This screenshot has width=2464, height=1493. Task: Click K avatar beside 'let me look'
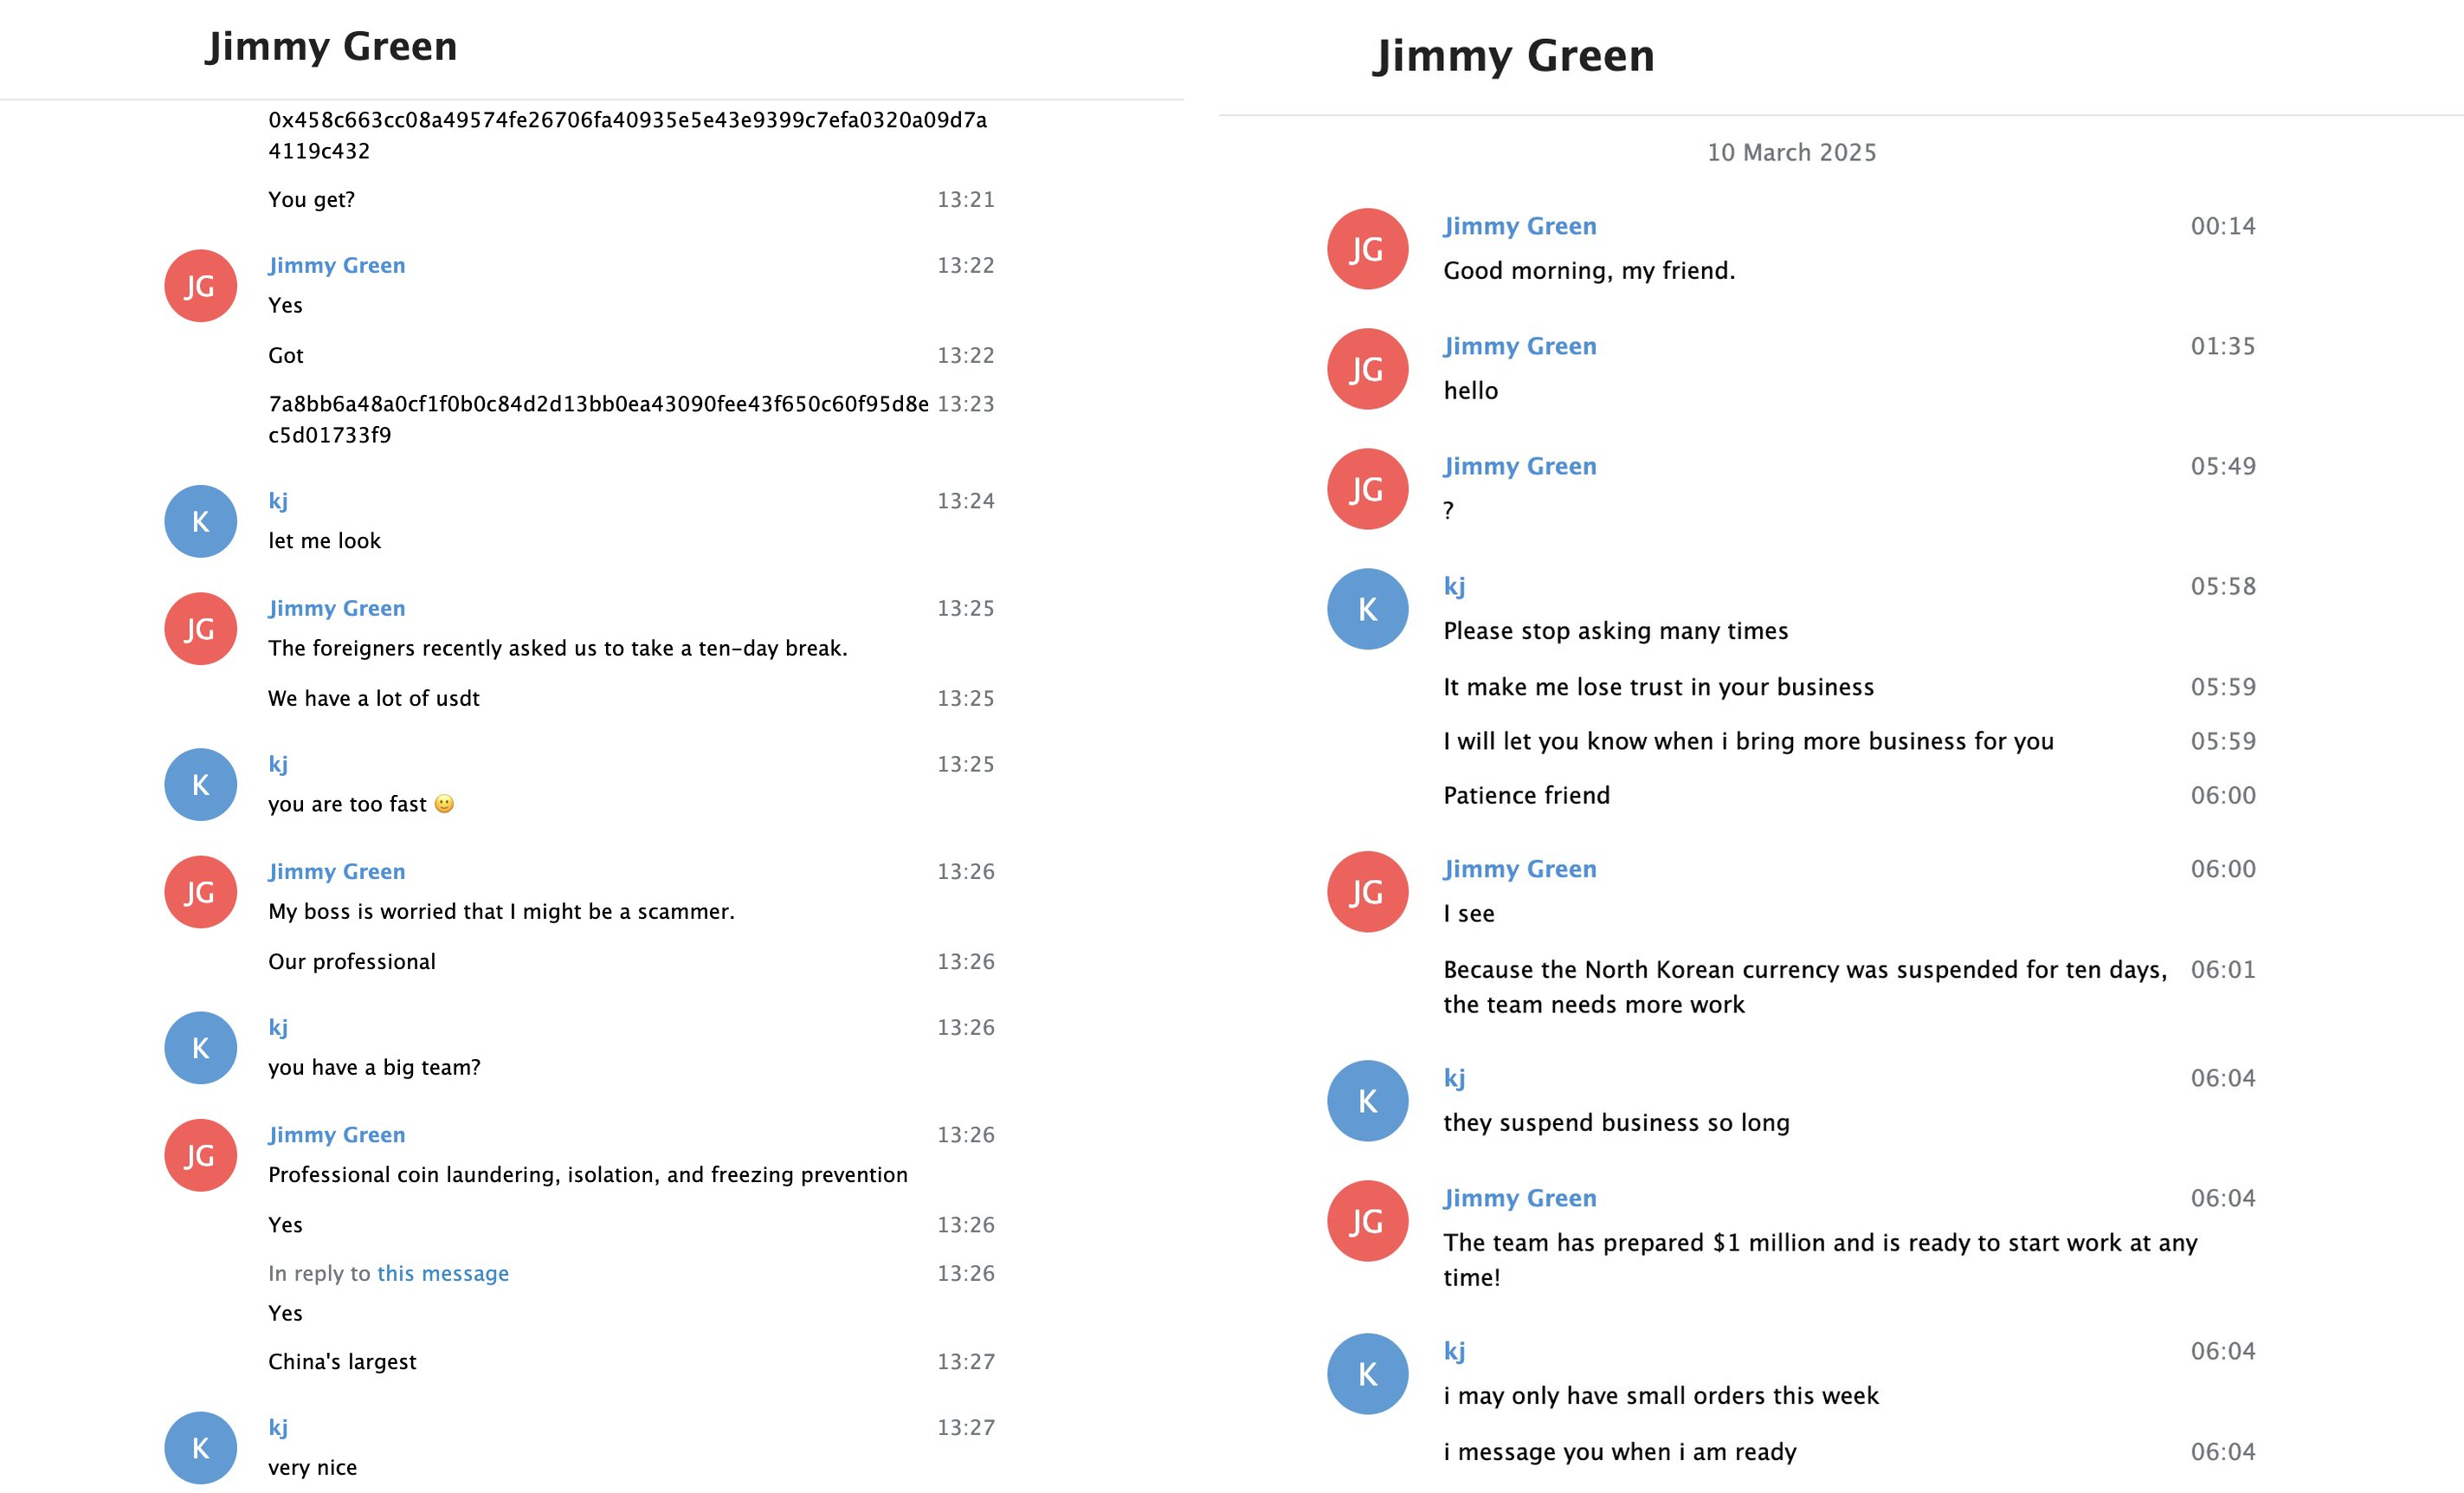pyautogui.click(x=201, y=521)
